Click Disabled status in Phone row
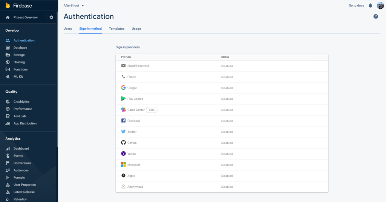The width and height of the screenshot is (386, 202). tap(227, 77)
